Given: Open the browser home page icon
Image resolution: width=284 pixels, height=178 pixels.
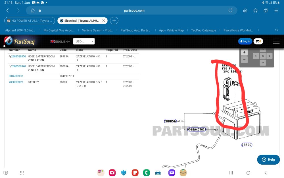Looking at the screenshot, I should pos(245,11).
